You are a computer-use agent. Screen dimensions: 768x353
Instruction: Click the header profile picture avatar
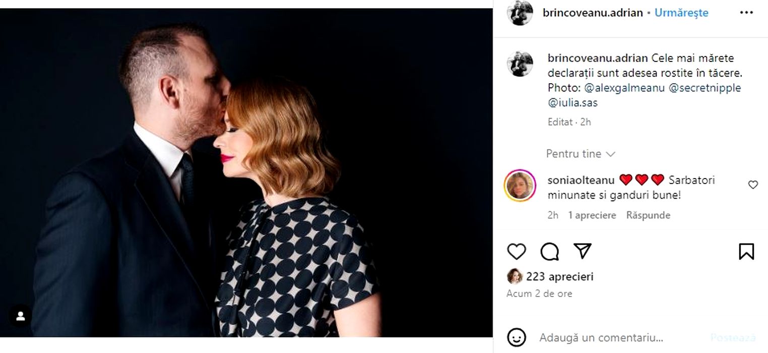pyautogui.click(x=520, y=13)
